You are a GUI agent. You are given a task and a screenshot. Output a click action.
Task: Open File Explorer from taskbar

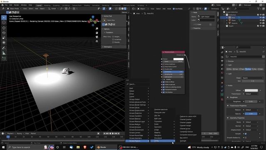click(x=78, y=147)
